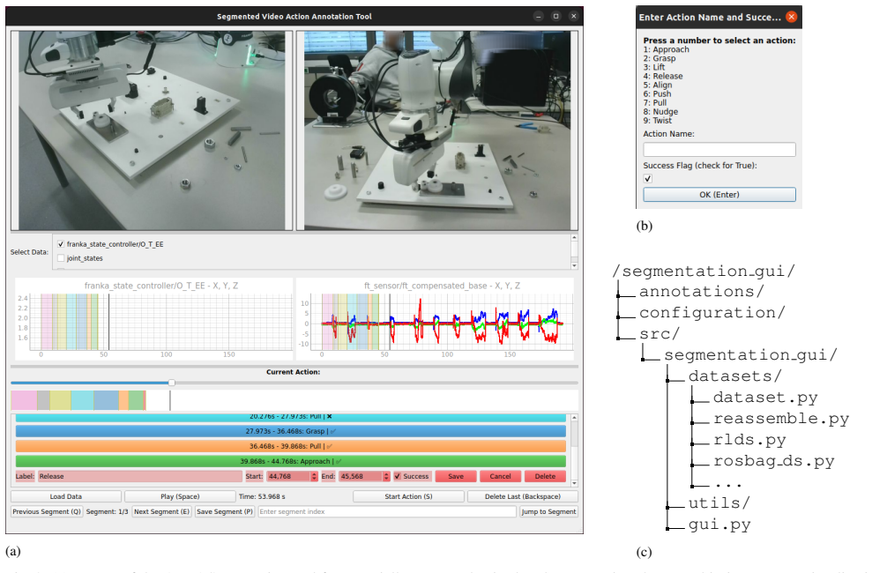Cancel editing the annotation
The image size is (872, 573).
coord(500,476)
